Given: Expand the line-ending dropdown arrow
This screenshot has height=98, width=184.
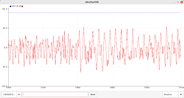Looking at the screenshot, I should [181, 94].
